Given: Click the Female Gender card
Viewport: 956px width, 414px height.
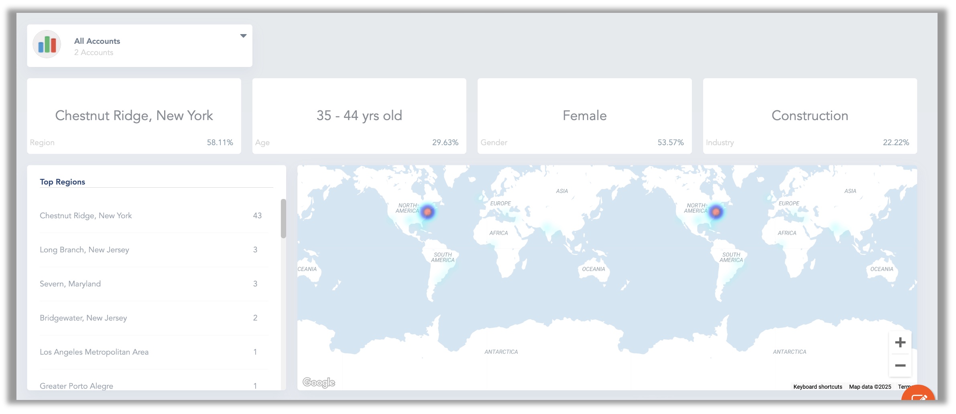Looking at the screenshot, I should click(584, 116).
